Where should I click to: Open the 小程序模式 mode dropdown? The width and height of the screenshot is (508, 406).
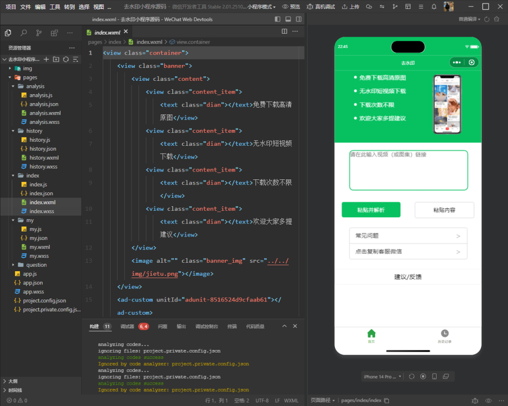(x=261, y=6)
